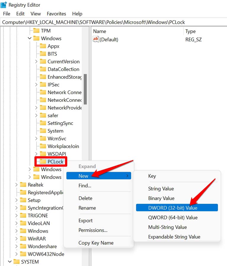Choose DWORD (32-bit) Value from submenu
This screenshot has width=227, height=266.
click(173, 208)
